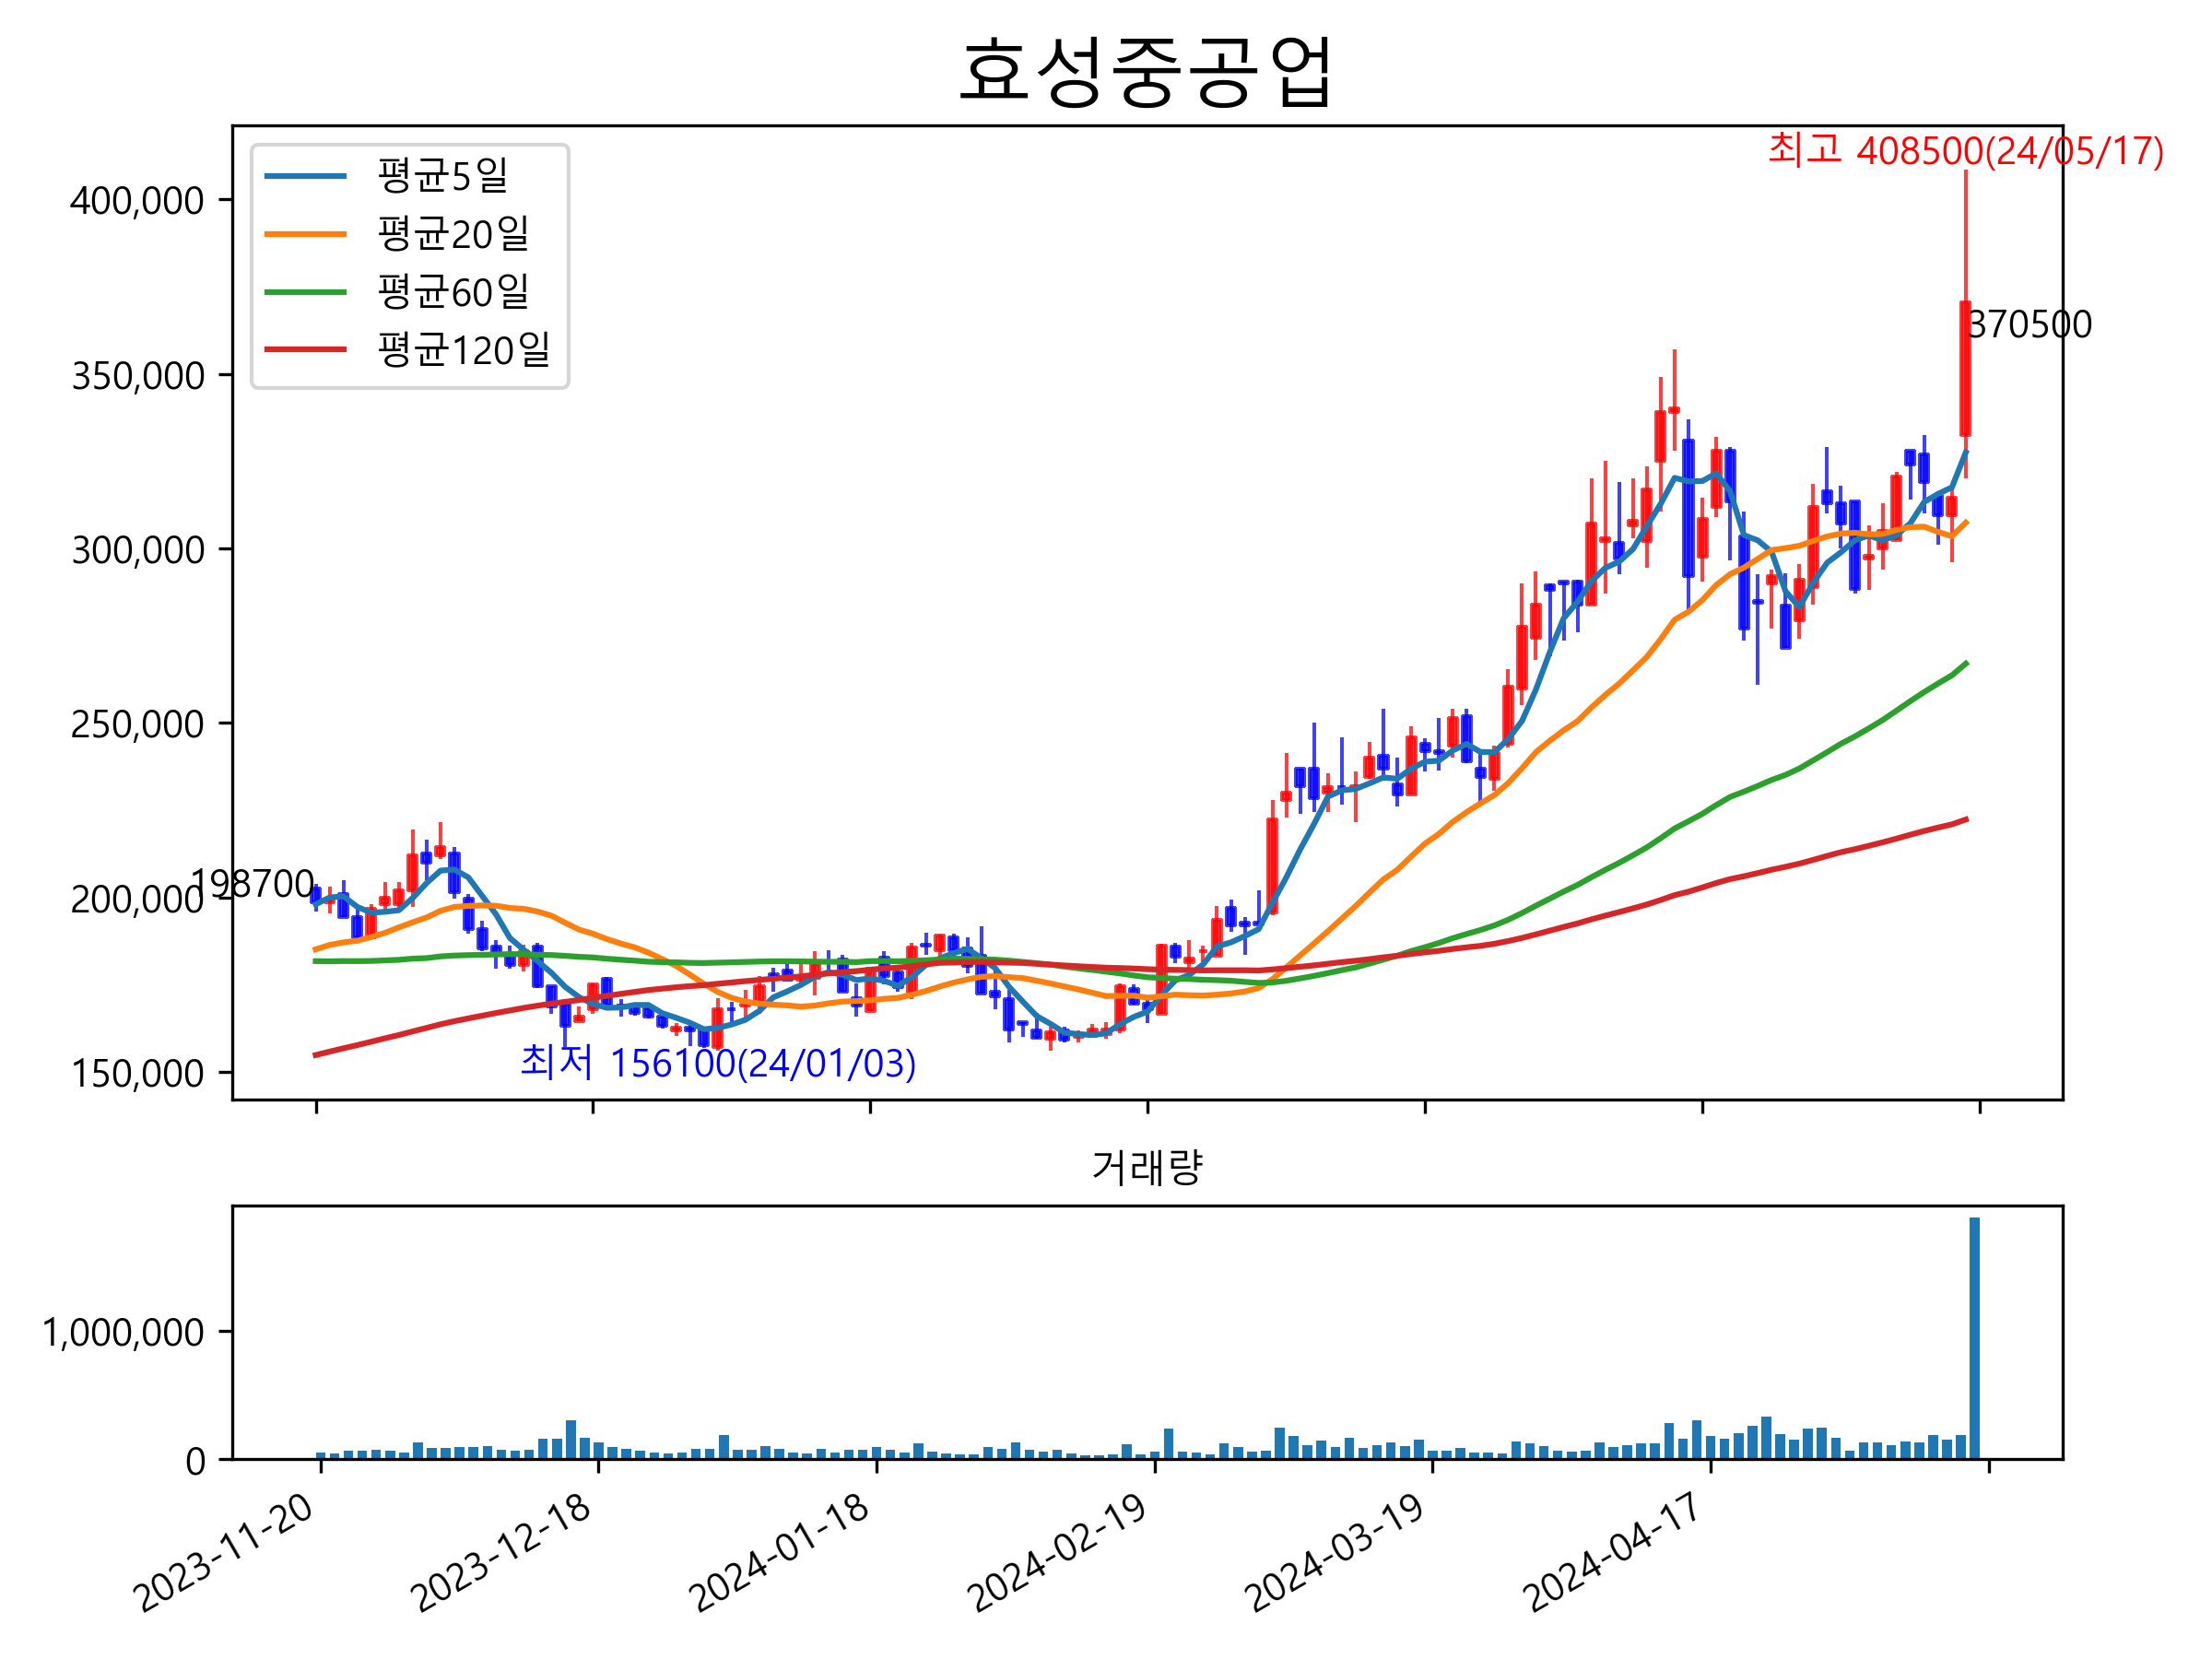Click the 198700 starting price label
Image resolution: width=2212 pixels, height=1659 pixels.
(253, 884)
